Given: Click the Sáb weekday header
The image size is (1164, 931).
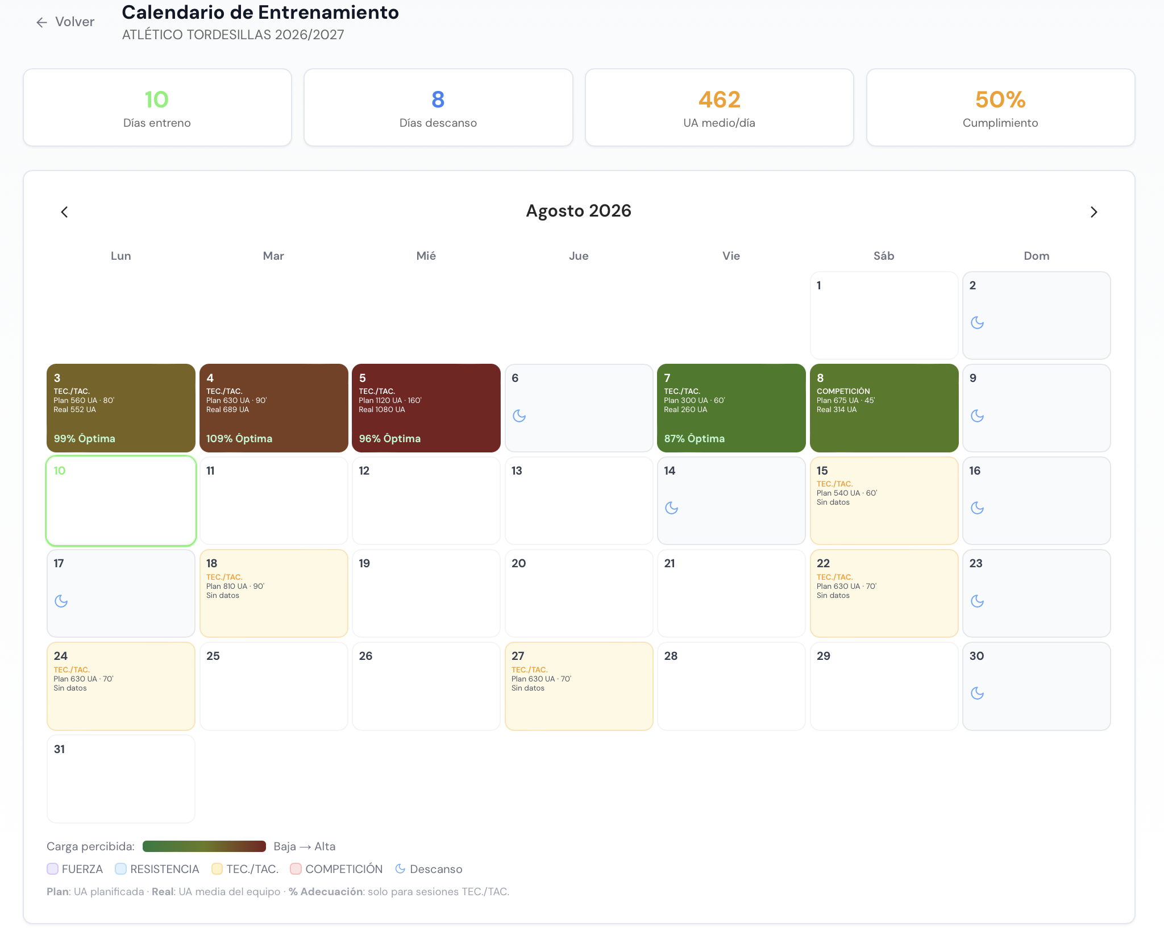Looking at the screenshot, I should pos(884,256).
